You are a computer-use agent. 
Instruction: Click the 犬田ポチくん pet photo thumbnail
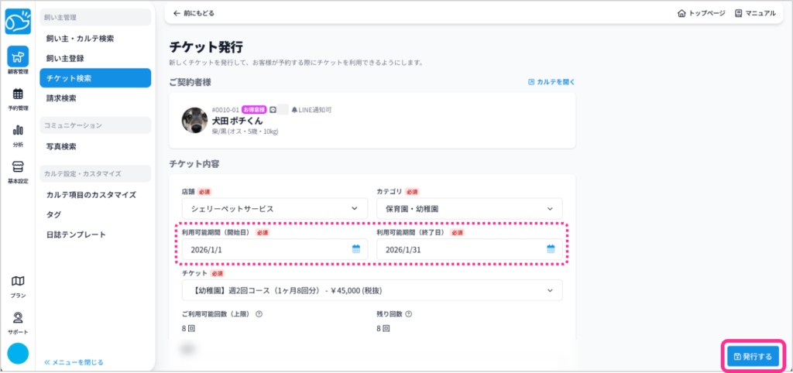click(x=194, y=120)
